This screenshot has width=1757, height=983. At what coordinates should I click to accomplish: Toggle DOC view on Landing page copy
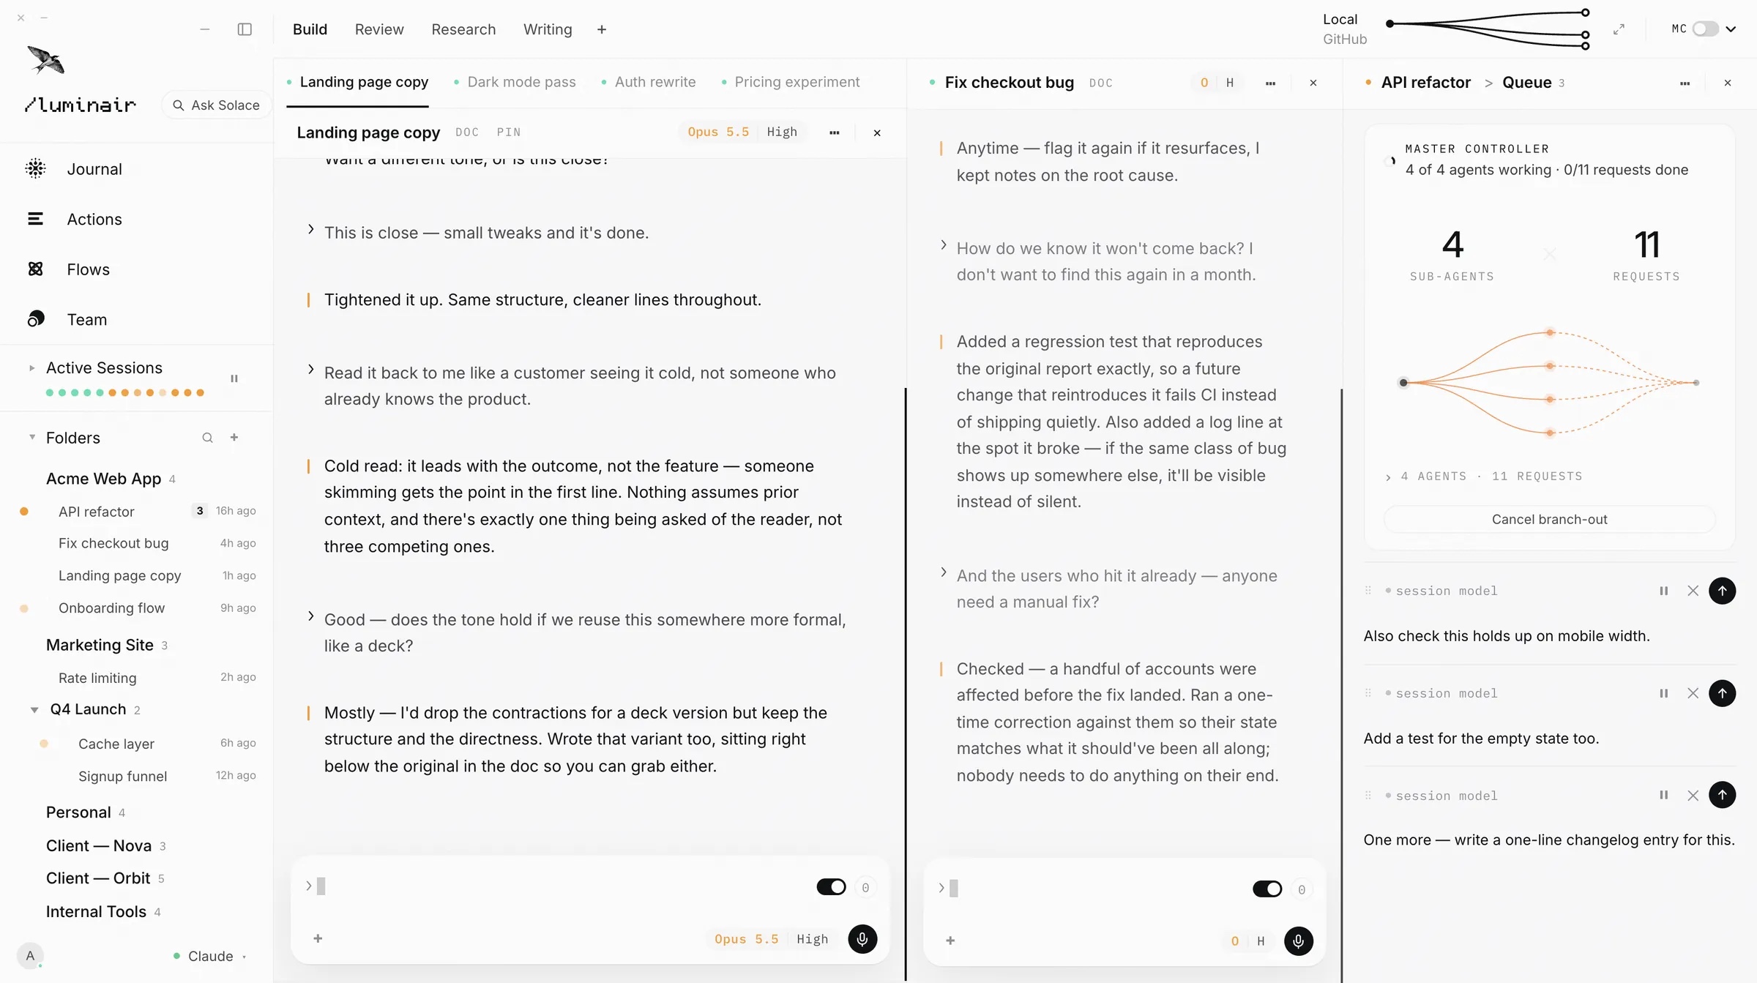click(x=467, y=132)
